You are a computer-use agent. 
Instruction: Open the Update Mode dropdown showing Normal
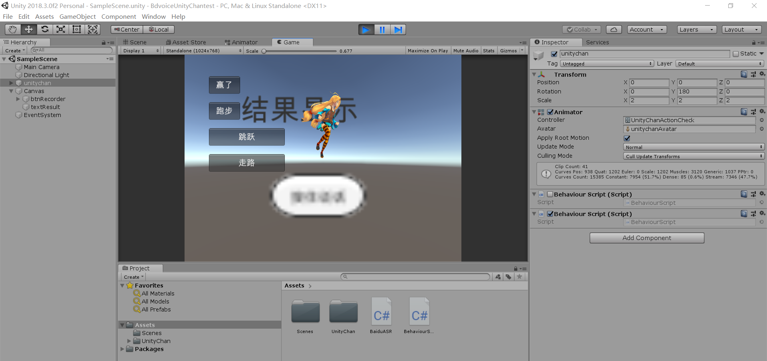(693, 147)
